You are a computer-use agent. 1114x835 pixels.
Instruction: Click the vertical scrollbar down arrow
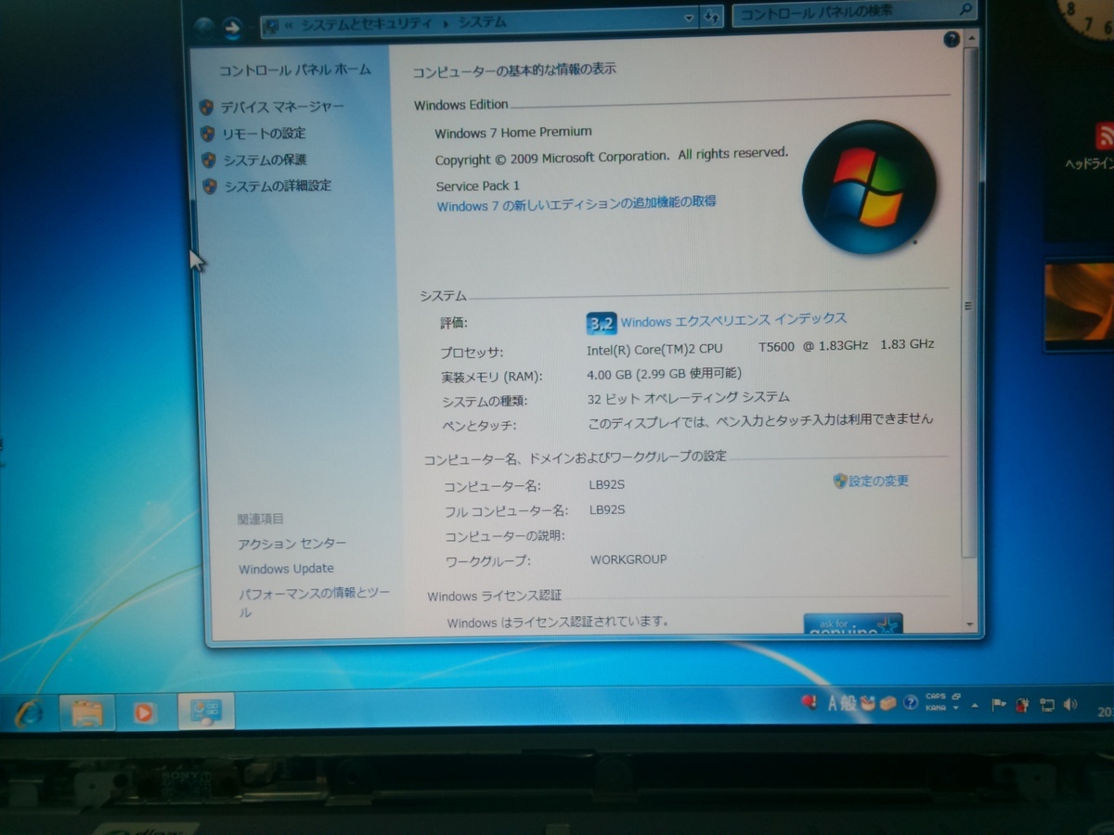point(970,624)
